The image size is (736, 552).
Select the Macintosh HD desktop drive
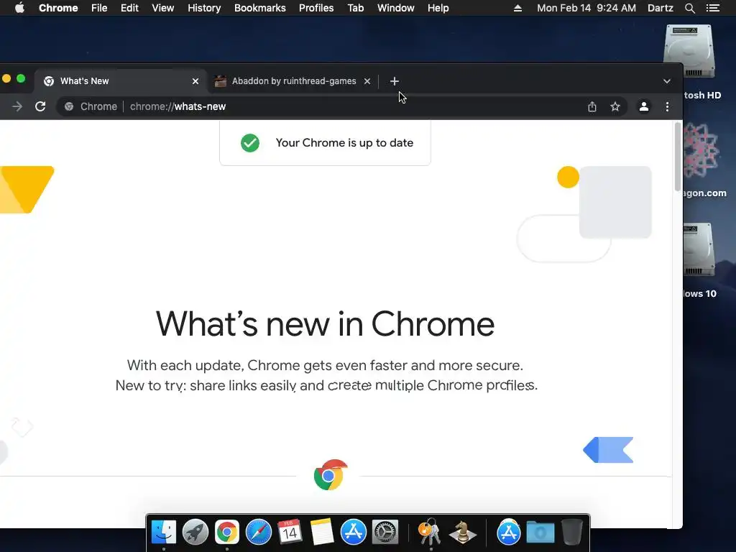689,52
